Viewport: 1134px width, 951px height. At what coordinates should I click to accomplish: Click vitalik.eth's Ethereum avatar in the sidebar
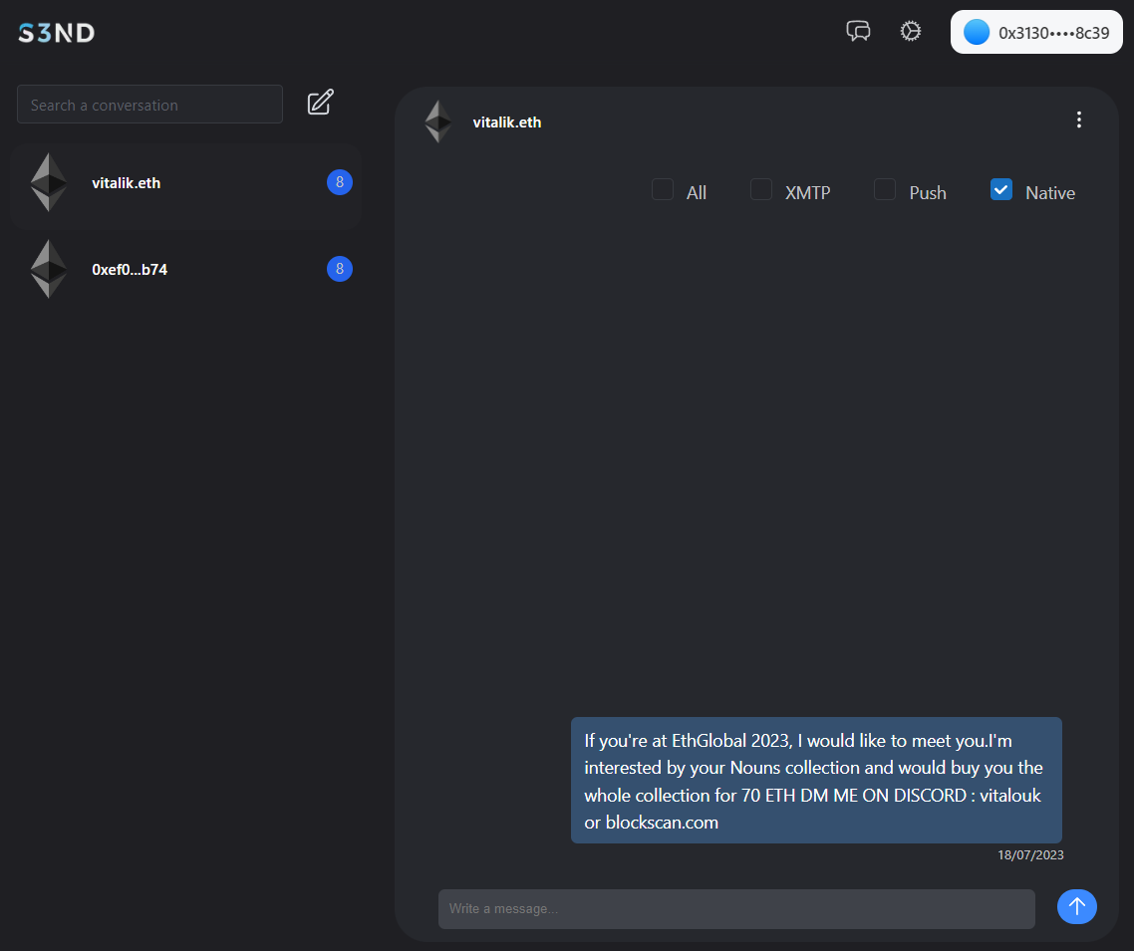pyautogui.click(x=48, y=182)
